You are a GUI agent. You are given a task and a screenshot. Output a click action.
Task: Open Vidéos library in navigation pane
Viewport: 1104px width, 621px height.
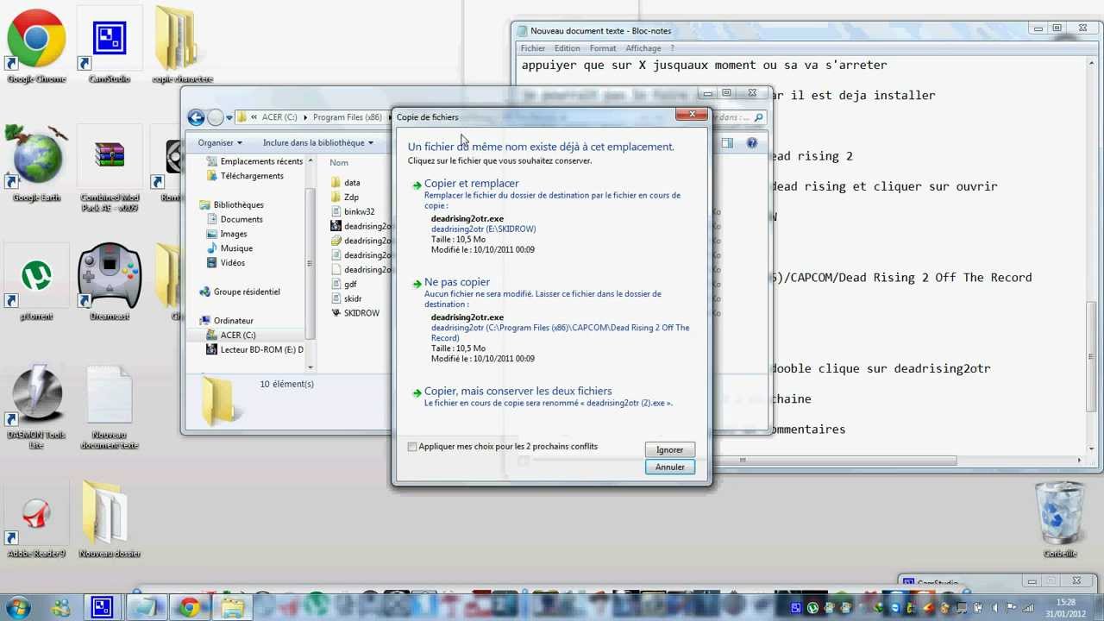point(227,263)
